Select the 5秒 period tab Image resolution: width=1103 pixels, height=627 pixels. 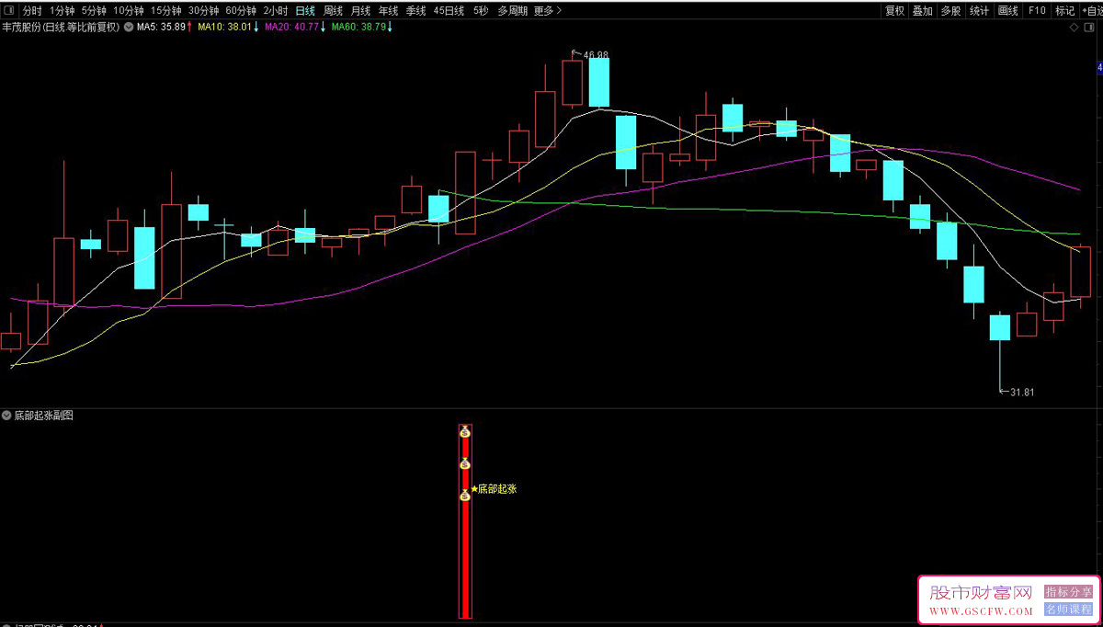tap(481, 11)
